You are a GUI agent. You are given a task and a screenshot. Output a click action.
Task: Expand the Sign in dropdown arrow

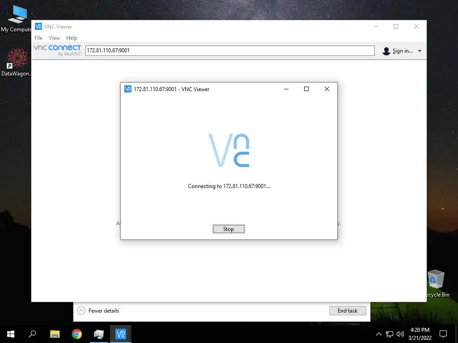point(420,51)
